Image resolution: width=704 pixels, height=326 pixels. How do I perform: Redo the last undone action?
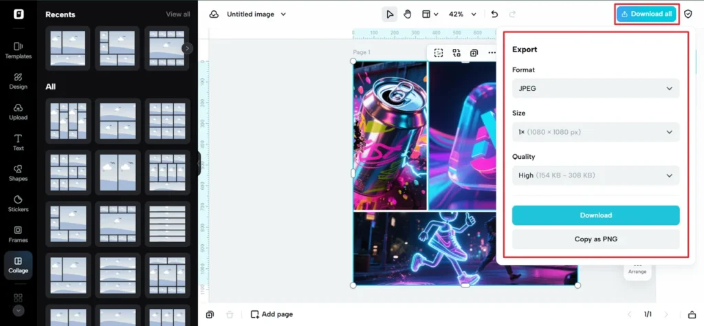pos(512,14)
